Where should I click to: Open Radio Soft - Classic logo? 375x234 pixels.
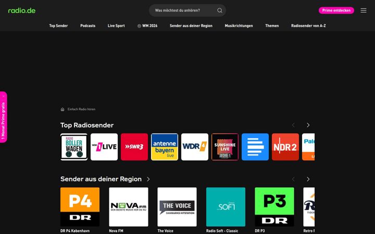point(226,207)
